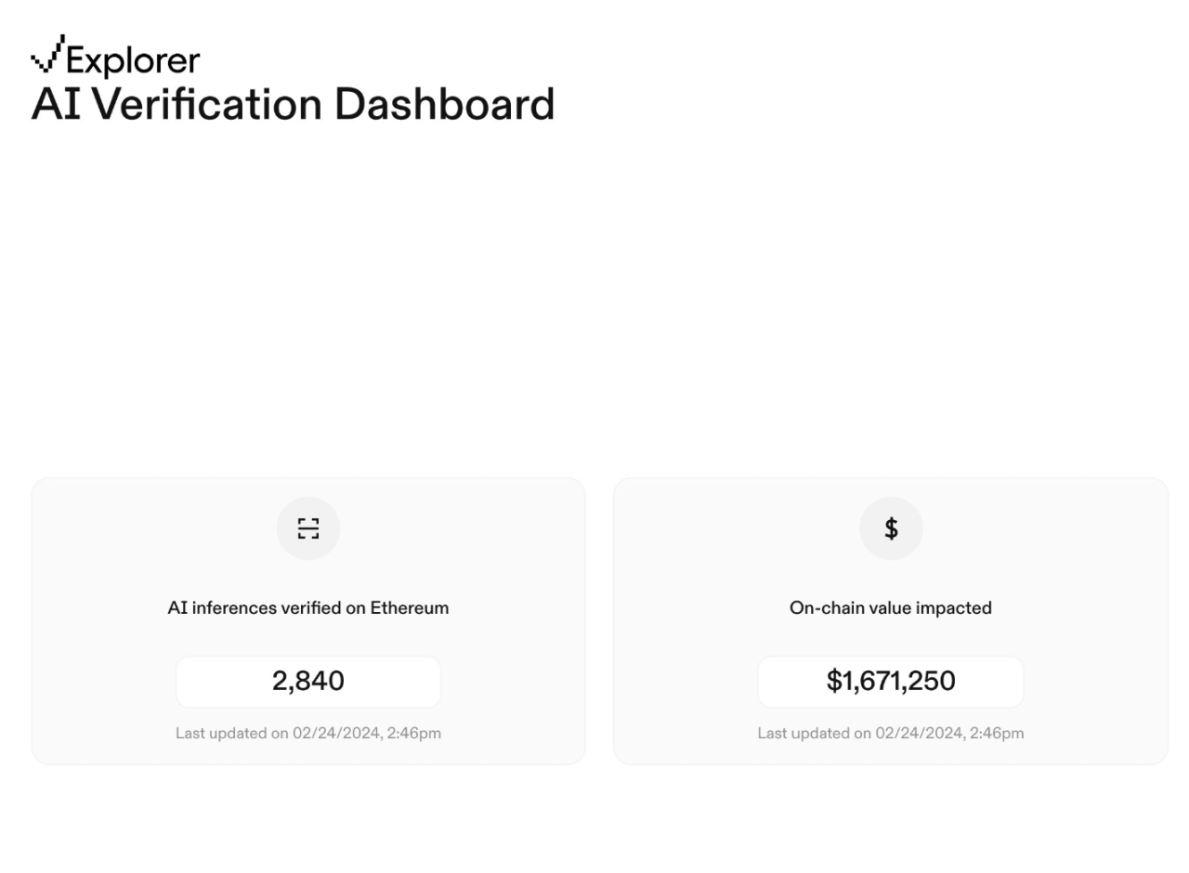1189x873 pixels.
Task: Click the dollar sign icon in value card
Action: (x=891, y=528)
